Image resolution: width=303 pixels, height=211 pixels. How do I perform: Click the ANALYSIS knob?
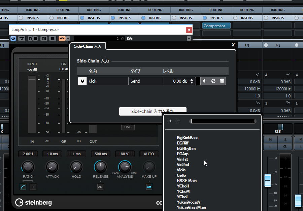(x=125, y=167)
